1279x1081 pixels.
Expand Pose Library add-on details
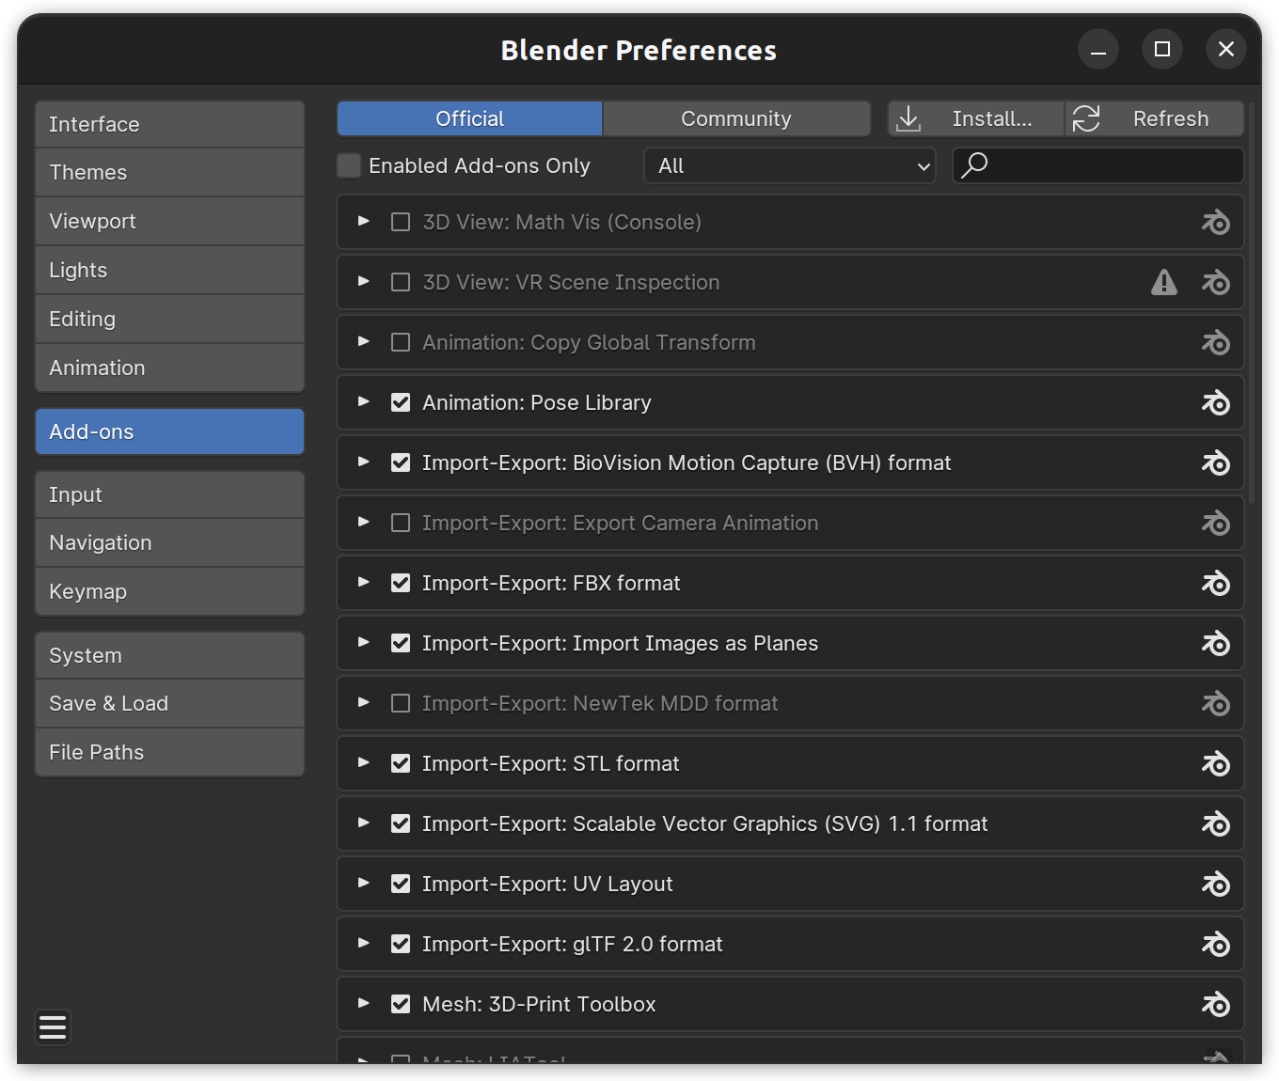click(363, 402)
